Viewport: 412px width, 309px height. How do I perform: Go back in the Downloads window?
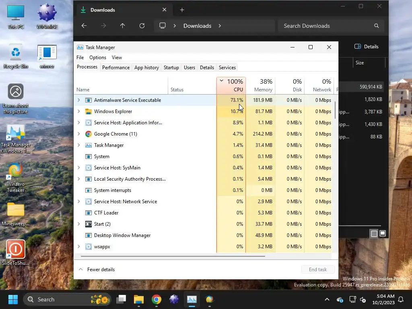(x=84, y=26)
